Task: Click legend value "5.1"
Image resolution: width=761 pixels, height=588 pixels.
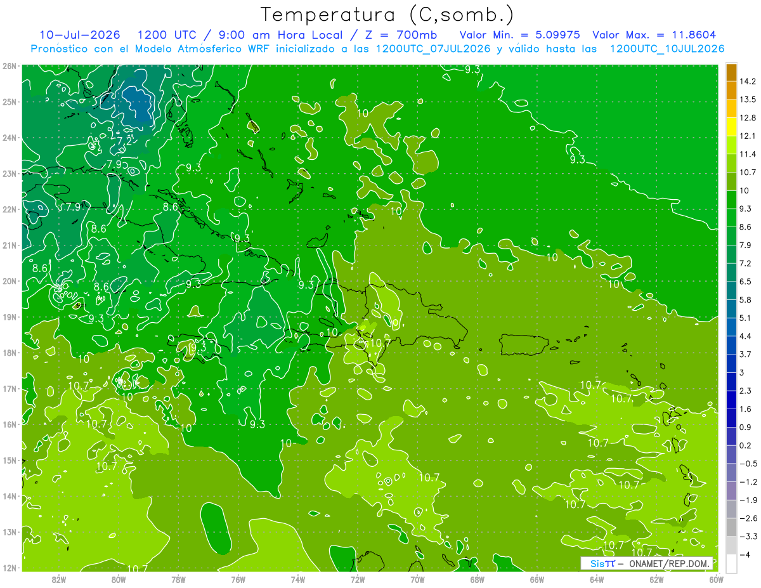Action: (x=745, y=318)
